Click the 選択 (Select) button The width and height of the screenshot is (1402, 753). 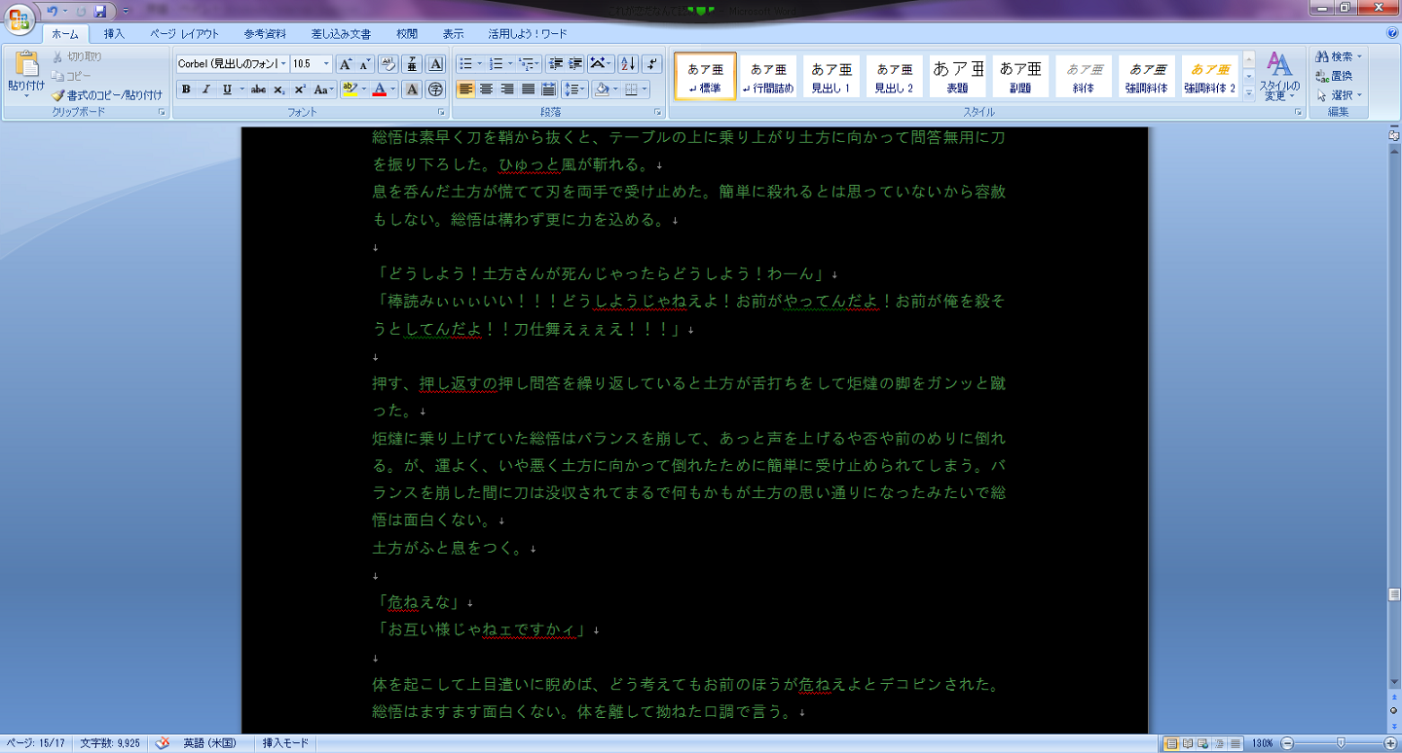1339,95
